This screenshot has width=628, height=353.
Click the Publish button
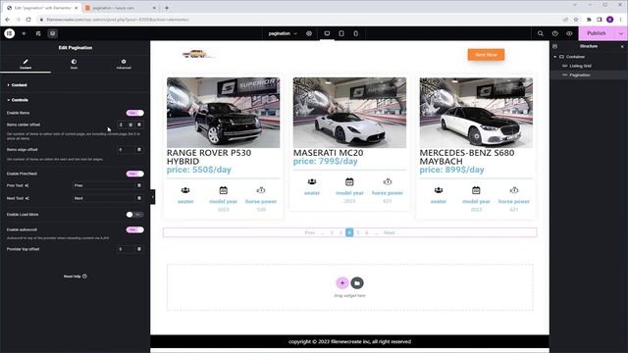pyautogui.click(x=597, y=33)
